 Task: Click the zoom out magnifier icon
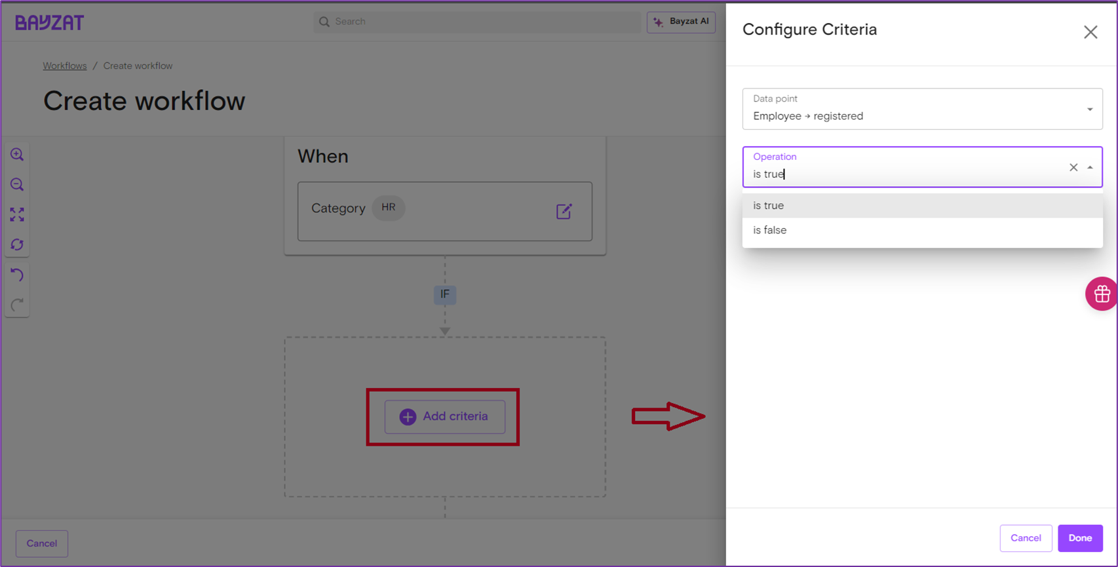(17, 185)
